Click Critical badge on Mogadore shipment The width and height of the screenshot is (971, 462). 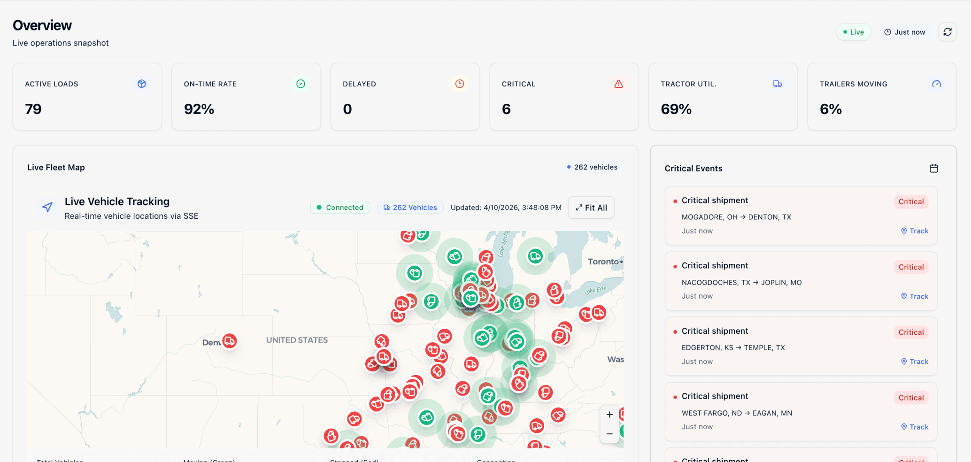(911, 202)
